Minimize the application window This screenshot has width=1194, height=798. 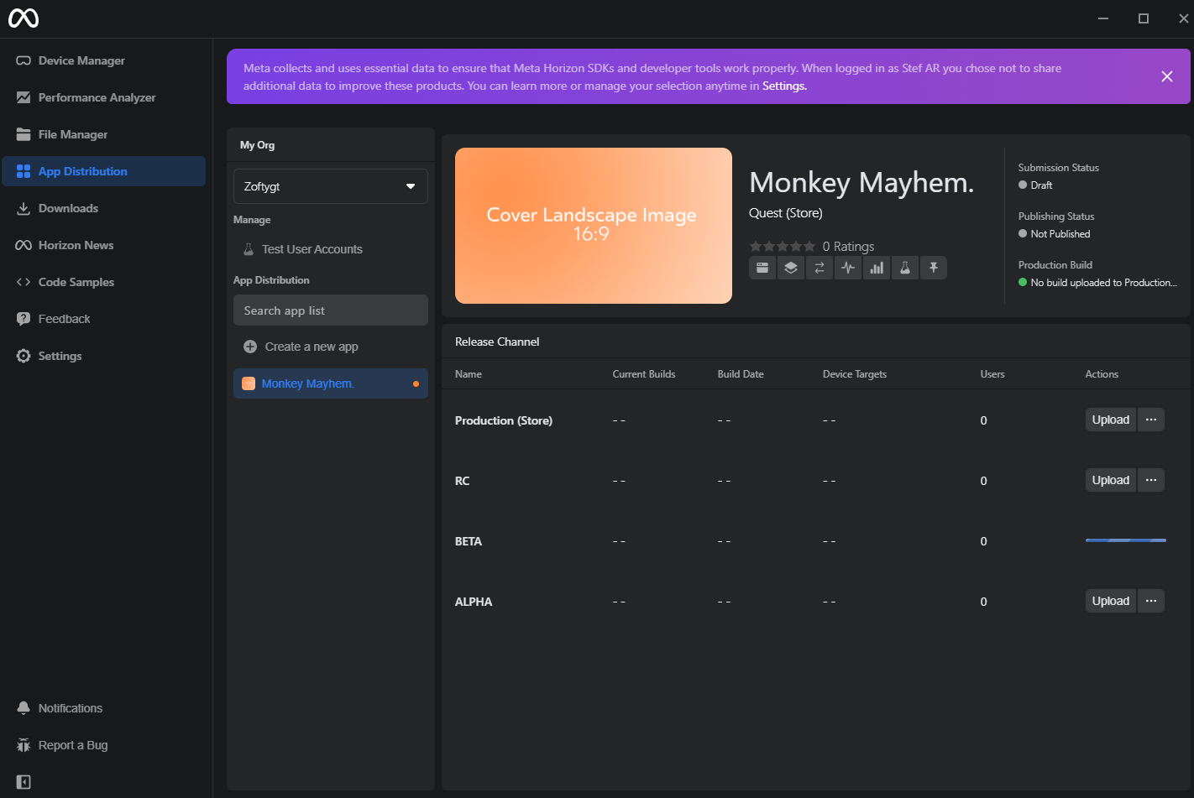click(x=1103, y=18)
